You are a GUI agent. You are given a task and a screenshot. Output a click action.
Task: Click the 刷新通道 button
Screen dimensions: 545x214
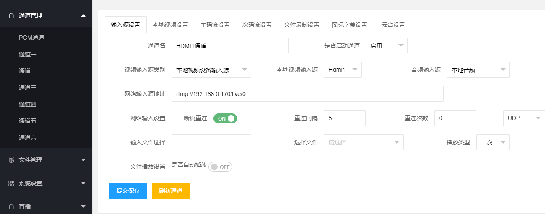[171, 191]
